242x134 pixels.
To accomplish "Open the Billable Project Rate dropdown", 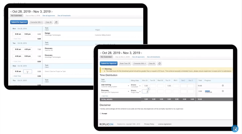I will [x=140, y=91].
